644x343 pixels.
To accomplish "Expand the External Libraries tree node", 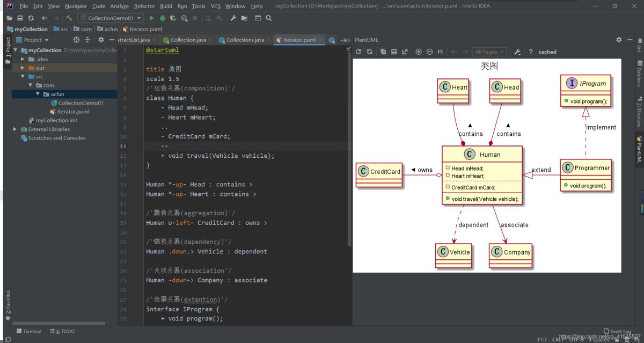I will coord(15,129).
